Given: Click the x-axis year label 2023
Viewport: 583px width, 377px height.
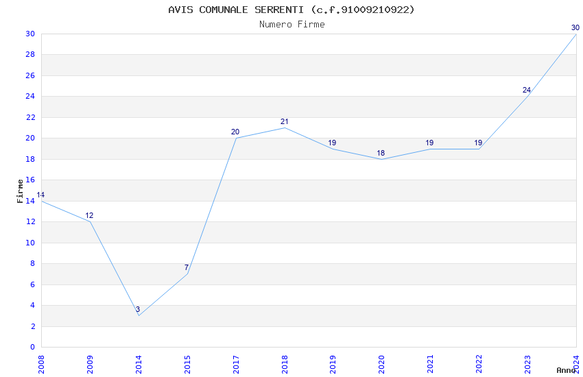Looking at the screenshot, I should pyautogui.click(x=527, y=365).
